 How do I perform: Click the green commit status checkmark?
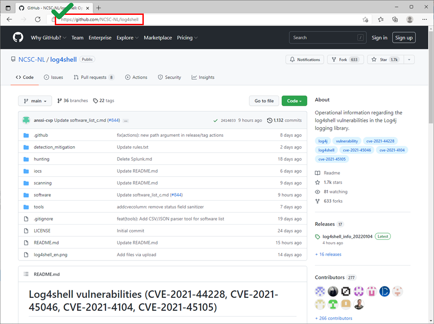tap(215, 121)
